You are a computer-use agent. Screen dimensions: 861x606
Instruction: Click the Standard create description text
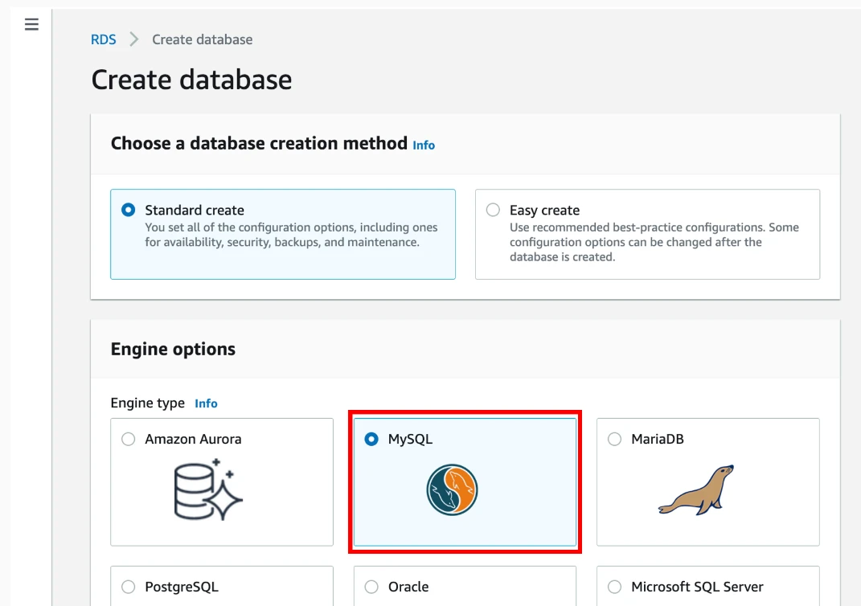point(291,235)
